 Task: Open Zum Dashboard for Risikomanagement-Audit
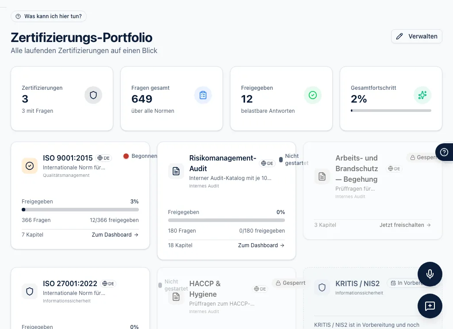[261, 245]
